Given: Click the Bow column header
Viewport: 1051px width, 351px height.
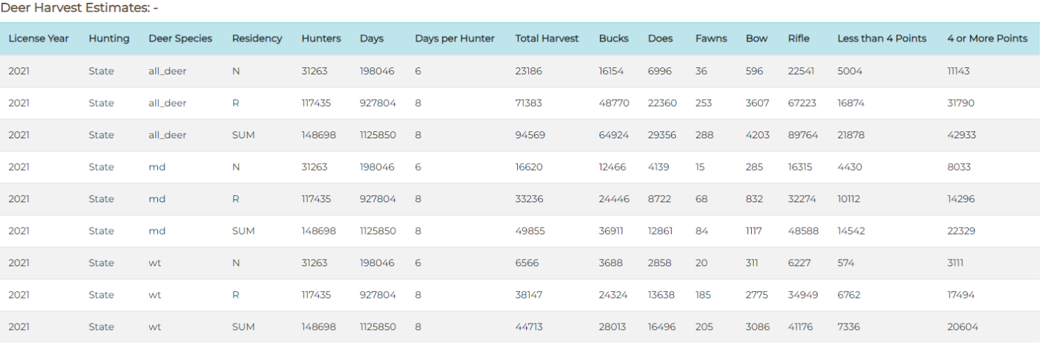Looking at the screenshot, I should (757, 39).
